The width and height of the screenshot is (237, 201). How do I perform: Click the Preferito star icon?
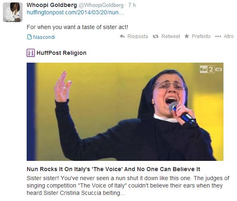(x=187, y=36)
